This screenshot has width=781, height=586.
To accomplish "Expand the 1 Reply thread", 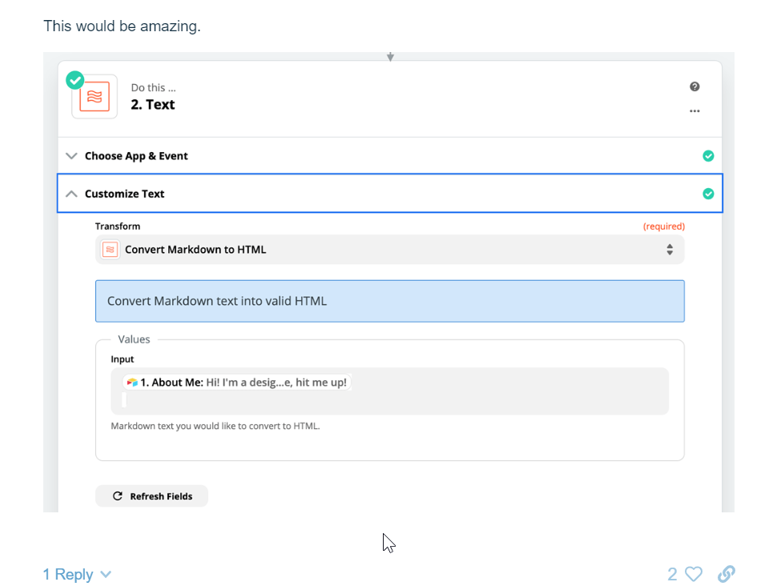I will pos(77,574).
